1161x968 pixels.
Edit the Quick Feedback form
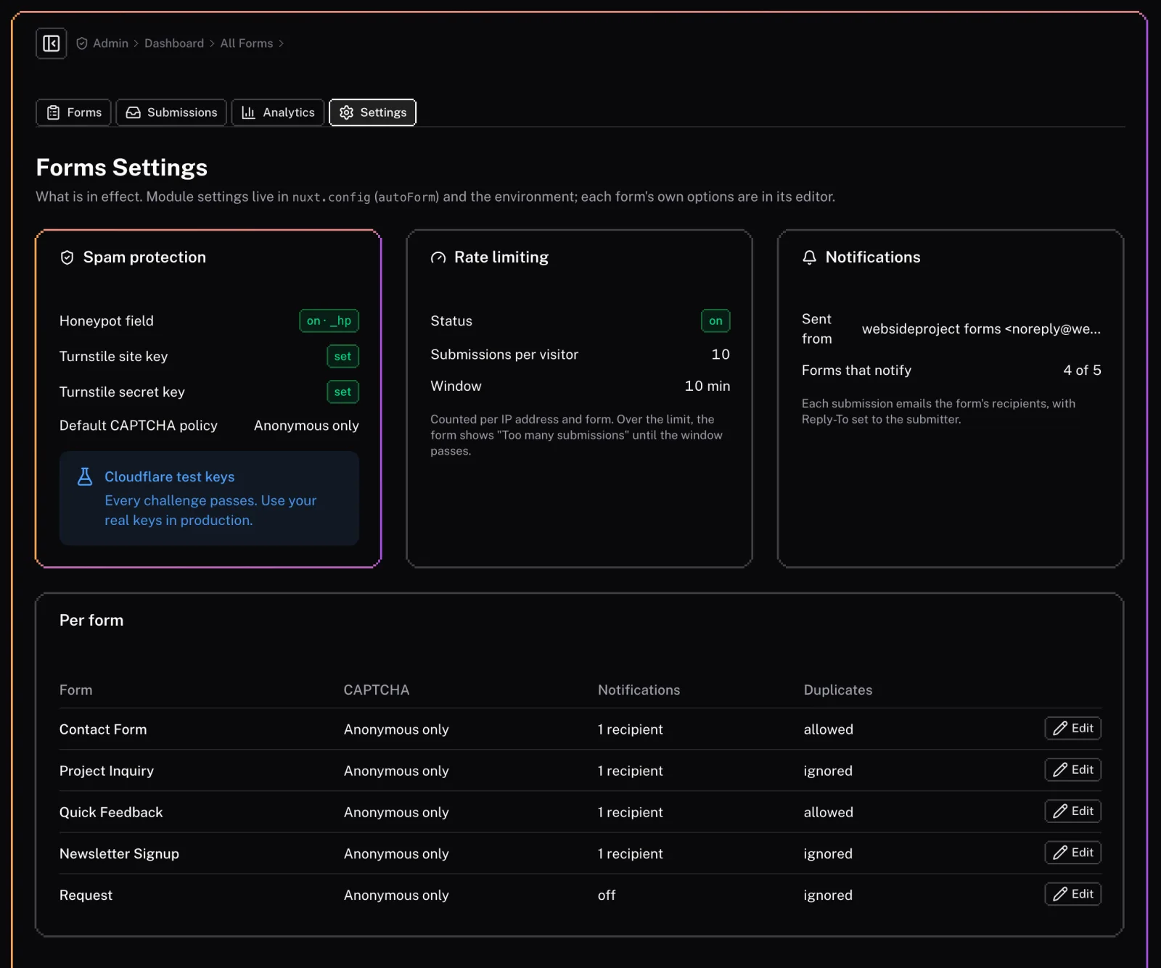[1073, 811]
